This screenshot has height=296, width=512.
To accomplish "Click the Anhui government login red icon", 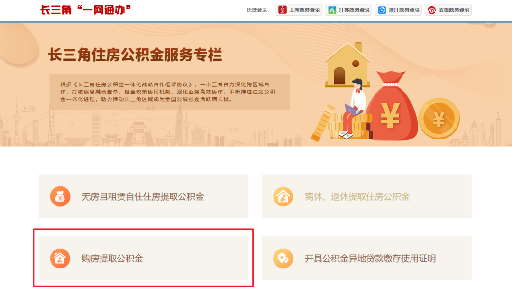I will [432, 10].
